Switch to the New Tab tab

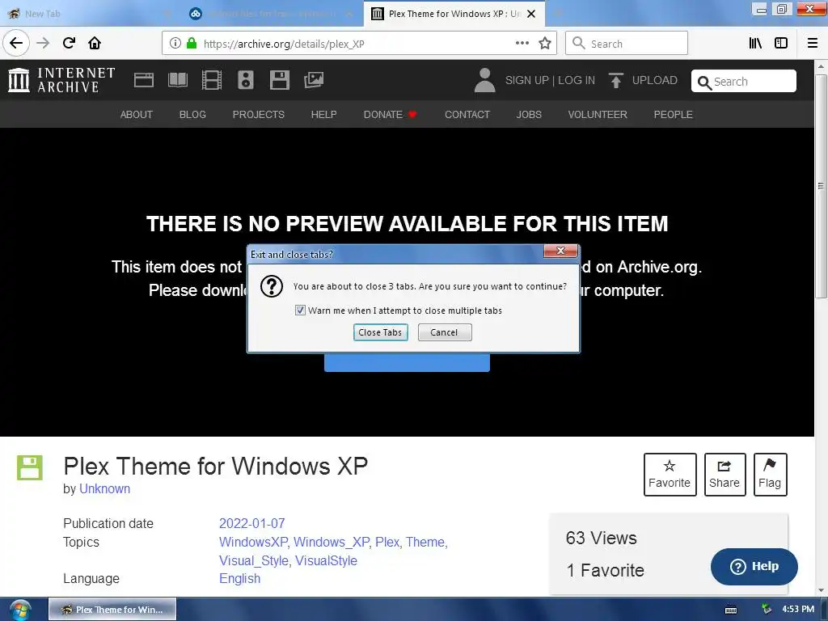pos(90,14)
